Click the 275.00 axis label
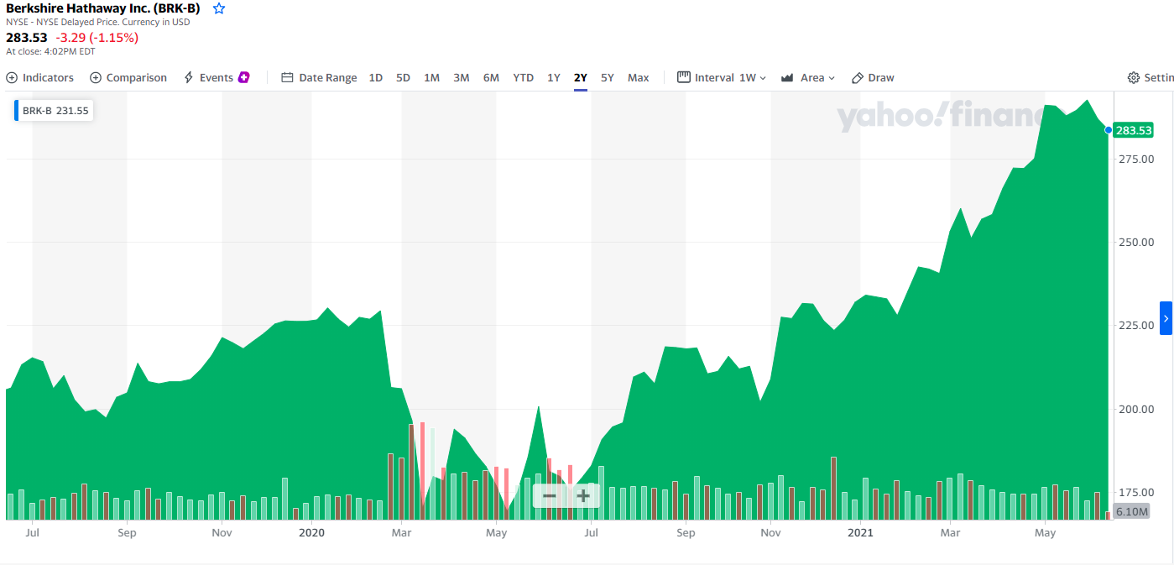The height and width of the screenshot is (565, 1174). point(1135,159)
